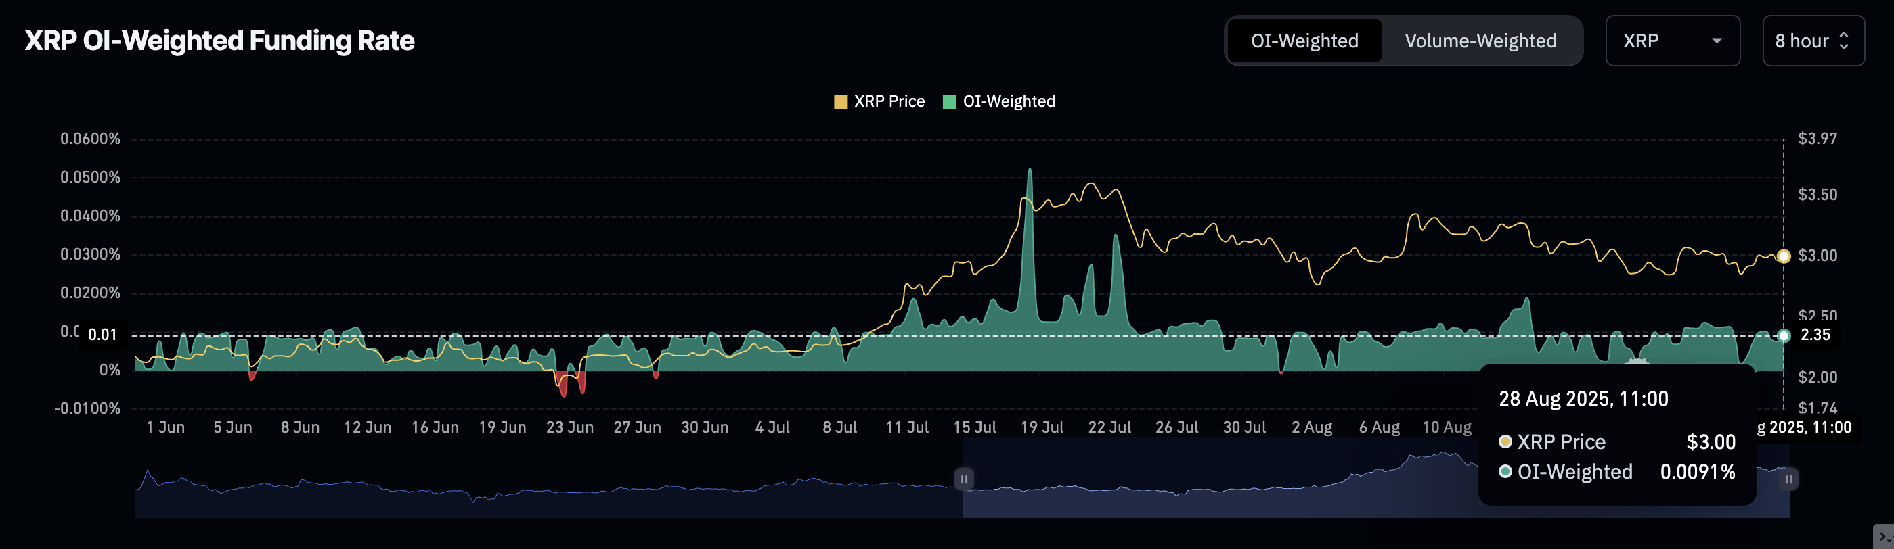Image resolution: width=1894 pixels, height=549 pixels.
Task: Click the funding rate peak near 19 Jul
Action: [1030, 171]
